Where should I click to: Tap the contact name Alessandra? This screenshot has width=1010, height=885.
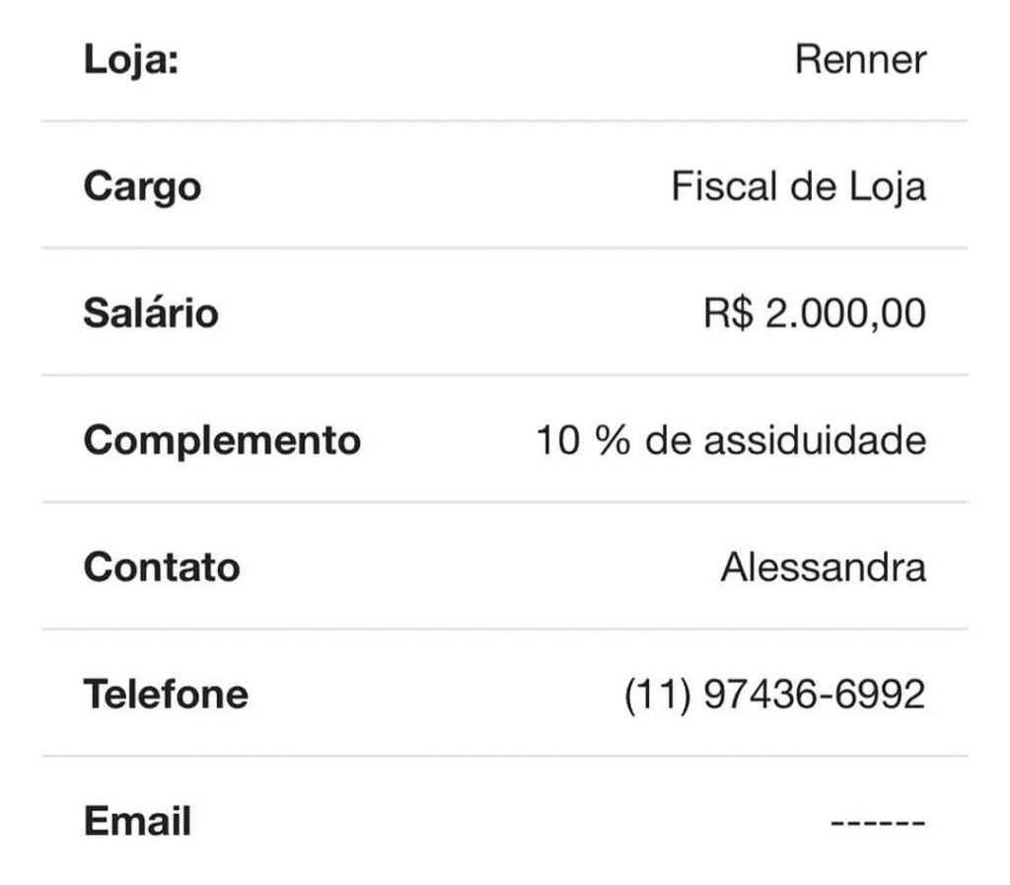coord(824,567)
